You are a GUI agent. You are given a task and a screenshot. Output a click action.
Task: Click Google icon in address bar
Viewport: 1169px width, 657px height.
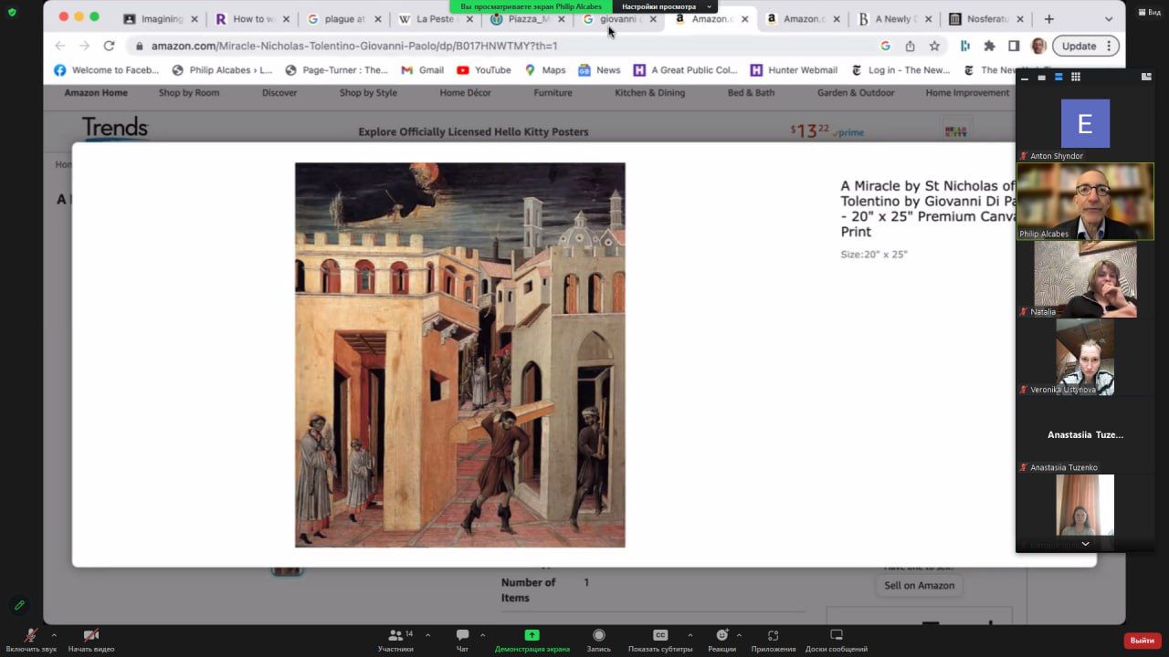point(885,46)
